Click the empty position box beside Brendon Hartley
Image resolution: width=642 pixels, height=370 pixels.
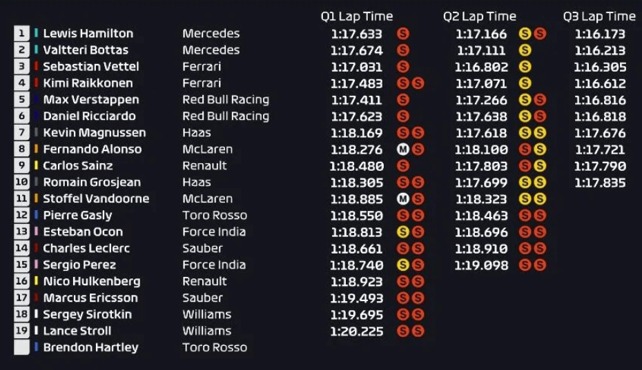tap(21, 347)
